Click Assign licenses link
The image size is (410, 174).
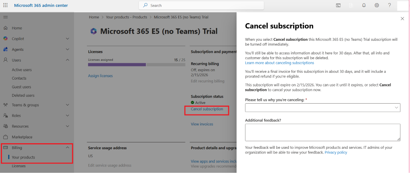pos(100,76)
